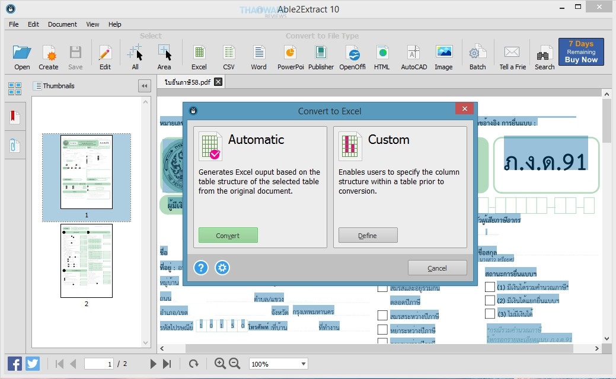The height and width of the screenshot is (379, 616).
Task: Check the second filing status checkbox (2)
Action: [x=490, y=300]
